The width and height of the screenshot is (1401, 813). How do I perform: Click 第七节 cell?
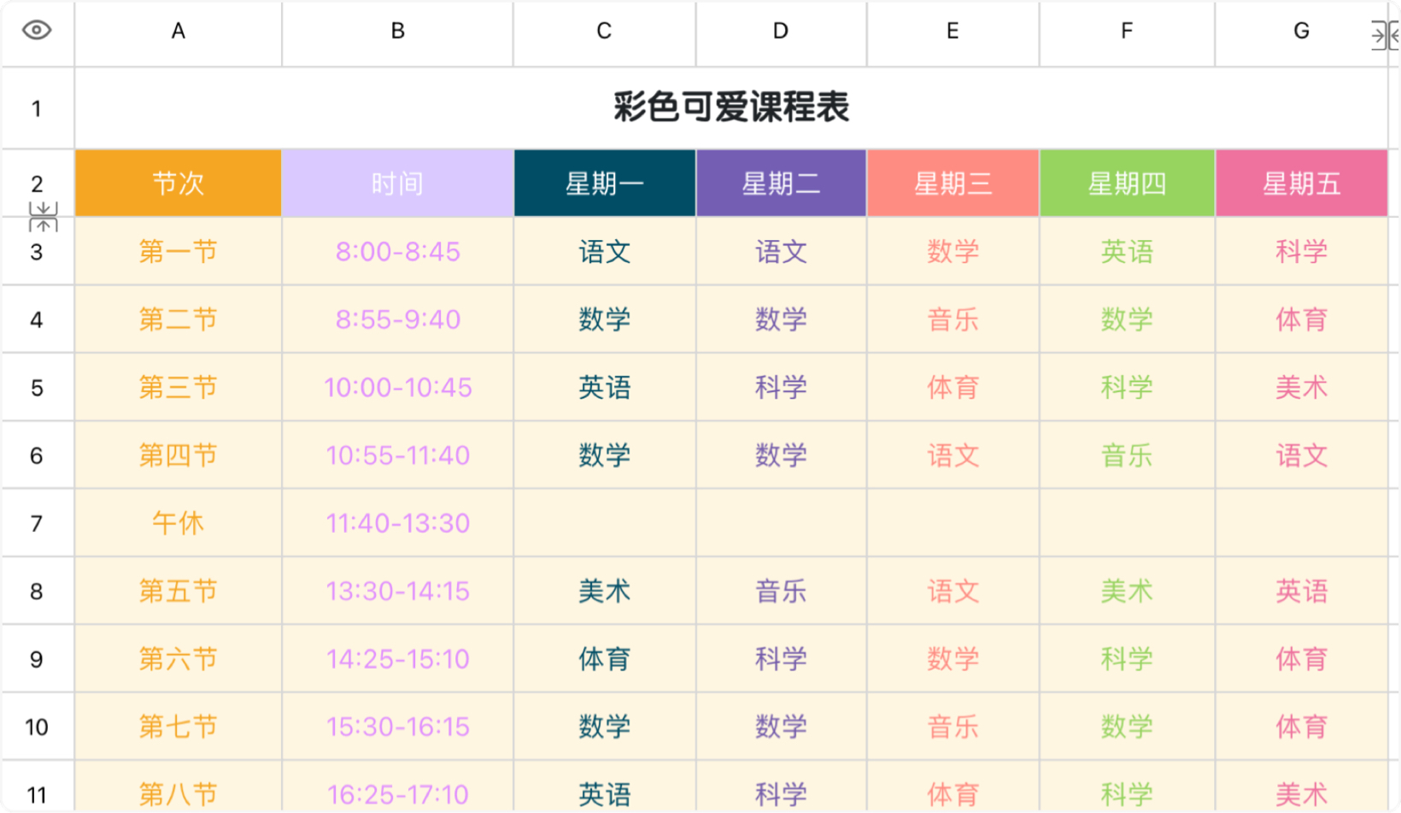click(178, 727)
